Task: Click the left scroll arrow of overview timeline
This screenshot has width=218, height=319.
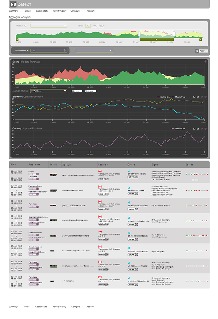Action: [x=17, y=40]
